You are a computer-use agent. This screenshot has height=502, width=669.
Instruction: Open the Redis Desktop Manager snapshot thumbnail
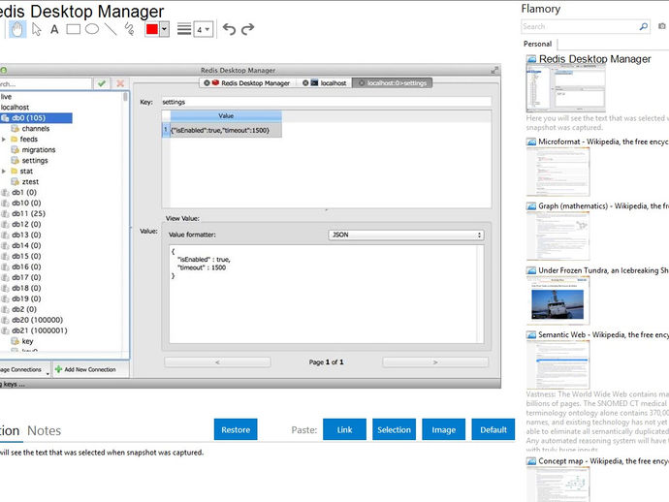pyautogui.click(x=566, y=89)
